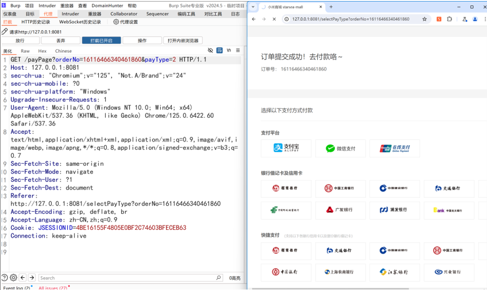This screenshot has width=487, height=290.
Task: Go to previous search match arrow
Action: coord(23,278)
